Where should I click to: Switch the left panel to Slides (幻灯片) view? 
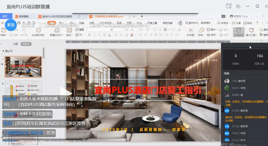tap(26, 44)
